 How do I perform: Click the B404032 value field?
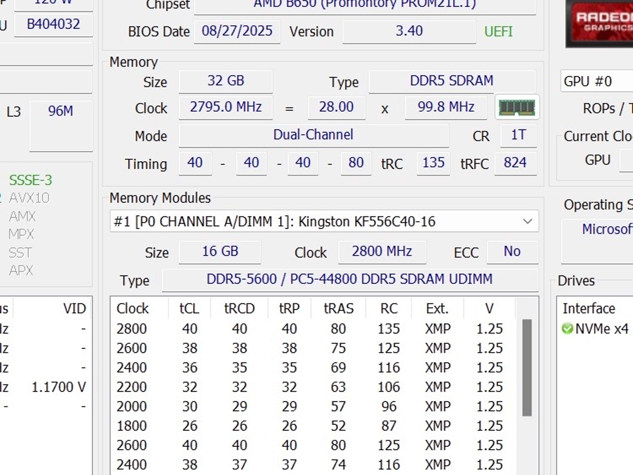53,25
